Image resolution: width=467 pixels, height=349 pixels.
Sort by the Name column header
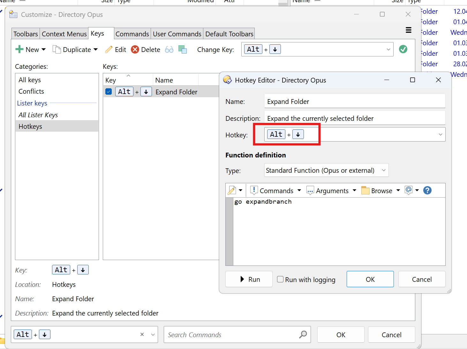tap(176, 80)
